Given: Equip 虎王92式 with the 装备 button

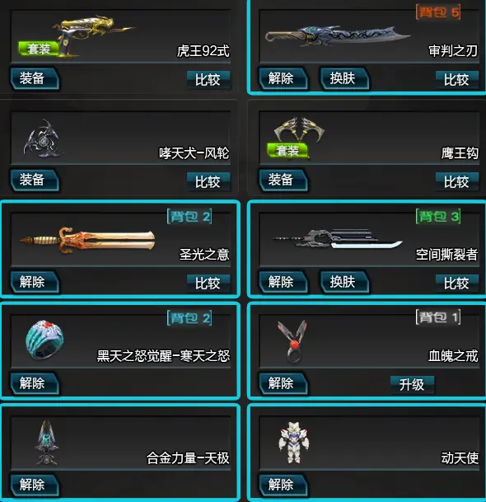Looking at the screenshot, I should coord(35,78).
